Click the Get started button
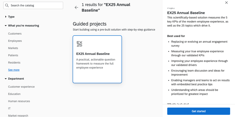The image size is (235, 117). pos(199,111)
